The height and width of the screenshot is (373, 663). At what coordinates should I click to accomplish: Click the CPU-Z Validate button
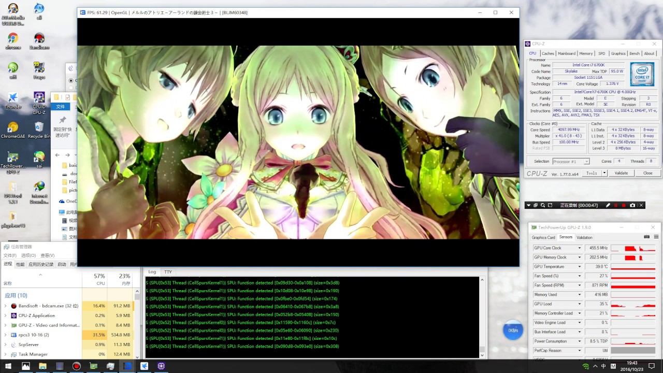(x=621, y=173)
